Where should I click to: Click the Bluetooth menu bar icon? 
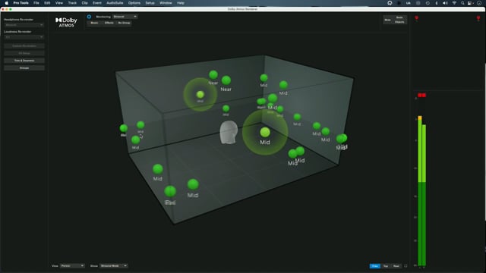click(x=437, y=3)
